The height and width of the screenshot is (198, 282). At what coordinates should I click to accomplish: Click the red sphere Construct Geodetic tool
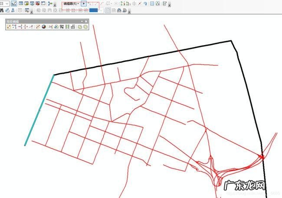click(x=44, y=27)
